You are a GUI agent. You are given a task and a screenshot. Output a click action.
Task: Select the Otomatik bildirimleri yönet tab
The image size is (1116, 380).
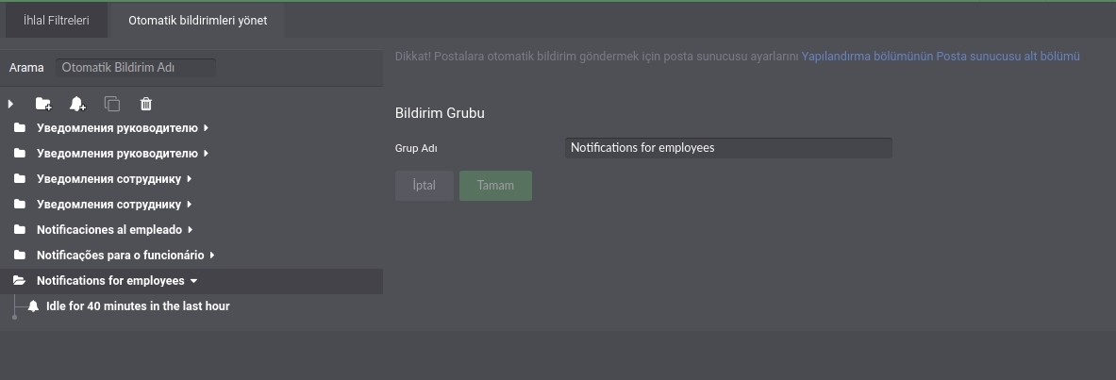(198, 21)
